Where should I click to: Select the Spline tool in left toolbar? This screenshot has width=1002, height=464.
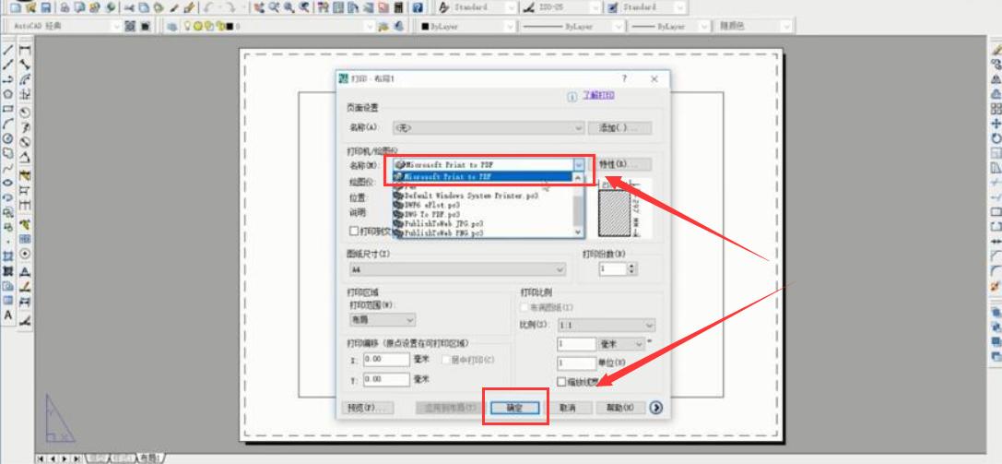coord(8,168)
